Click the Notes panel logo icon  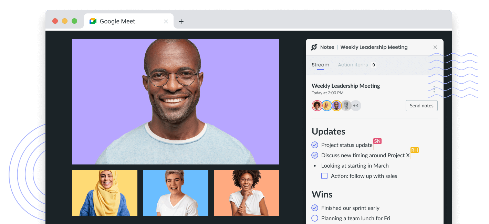(314, 47)
